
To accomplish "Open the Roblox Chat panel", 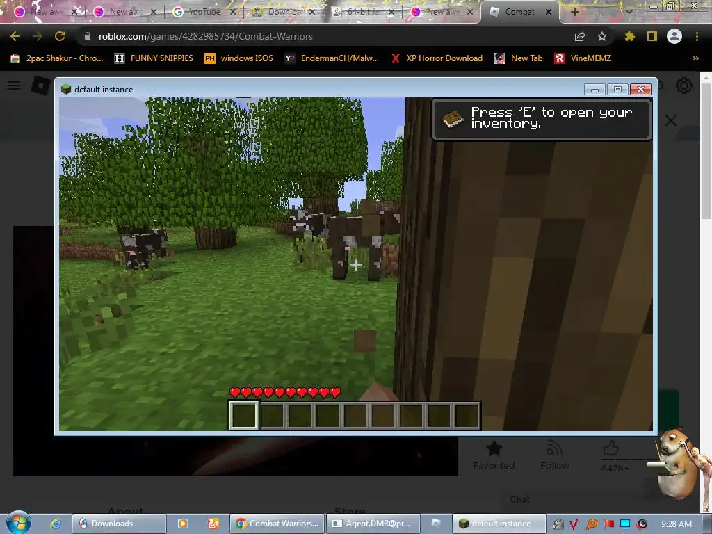I will (x=520, y=499).
